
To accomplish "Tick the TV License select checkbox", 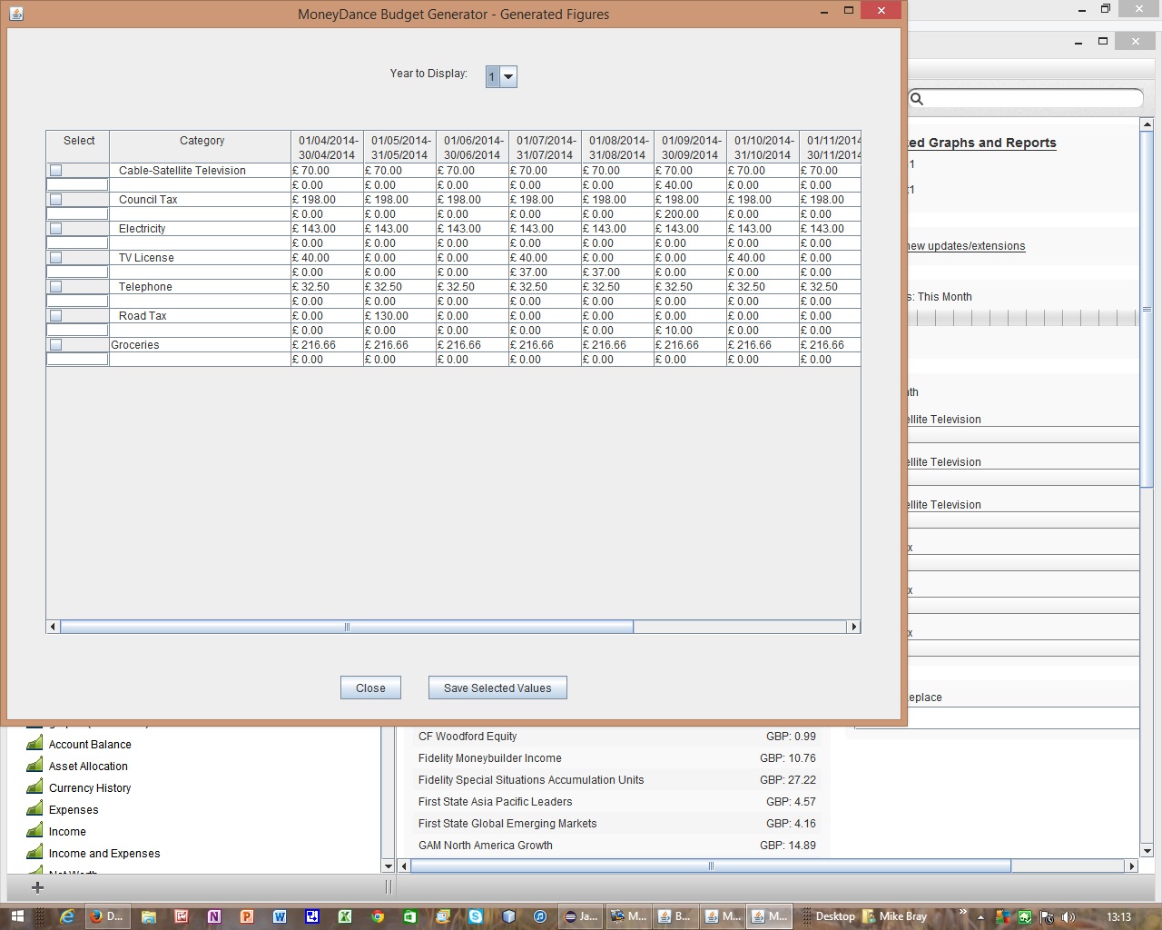I will click(x=56, y=258).
